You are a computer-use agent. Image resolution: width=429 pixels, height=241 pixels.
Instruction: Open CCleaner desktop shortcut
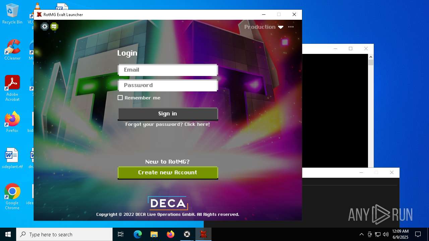click(12, 50)
